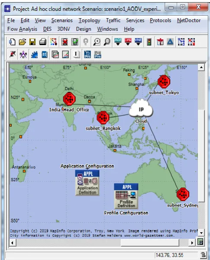The width and height of the screenshot is (210, 260).
Task: Open the ACE import dropdown
Action: click(118, 42)
